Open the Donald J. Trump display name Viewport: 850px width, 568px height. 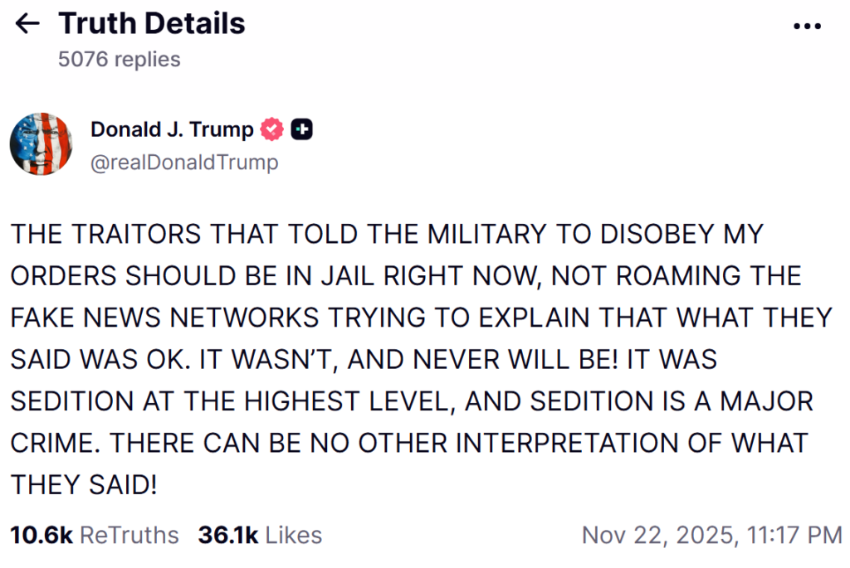coord(172,130)
